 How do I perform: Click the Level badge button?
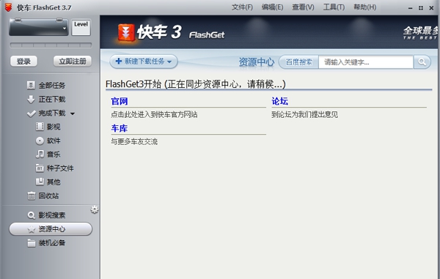81,27
